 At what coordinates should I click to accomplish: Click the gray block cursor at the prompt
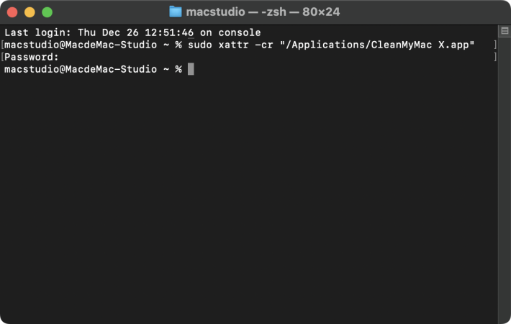coord(191,69)
